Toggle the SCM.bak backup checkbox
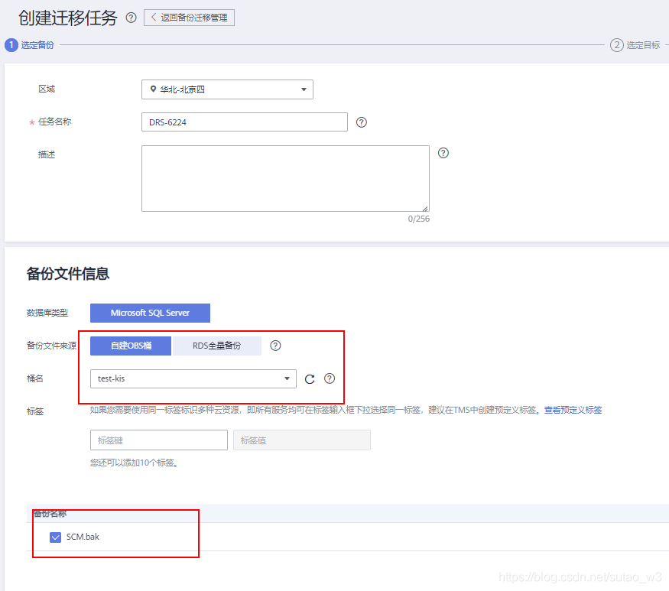 click(56, 537)
